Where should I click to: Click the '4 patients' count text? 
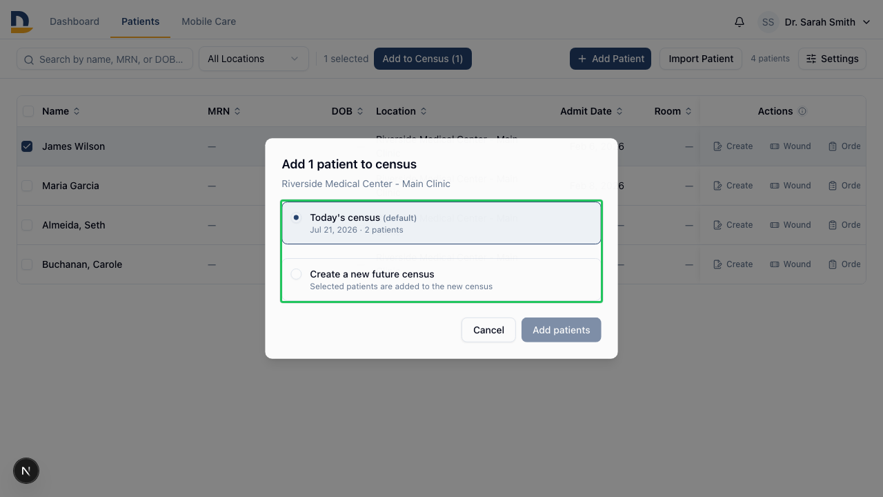770,59
